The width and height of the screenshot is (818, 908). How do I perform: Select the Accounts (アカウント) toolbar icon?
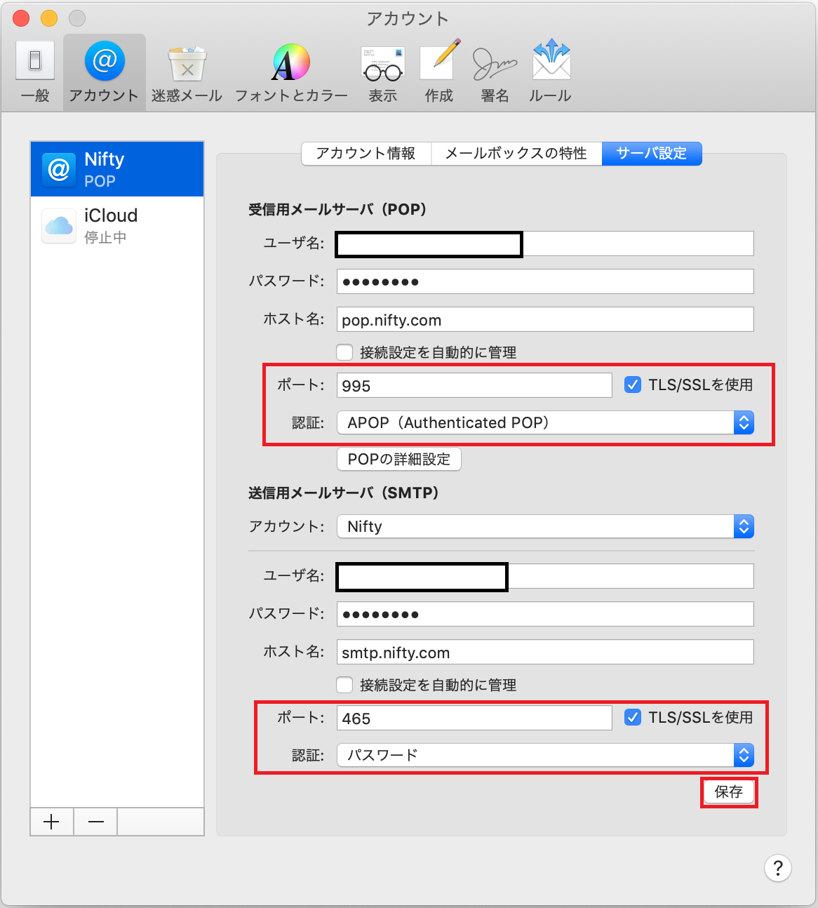pos(104,73)
